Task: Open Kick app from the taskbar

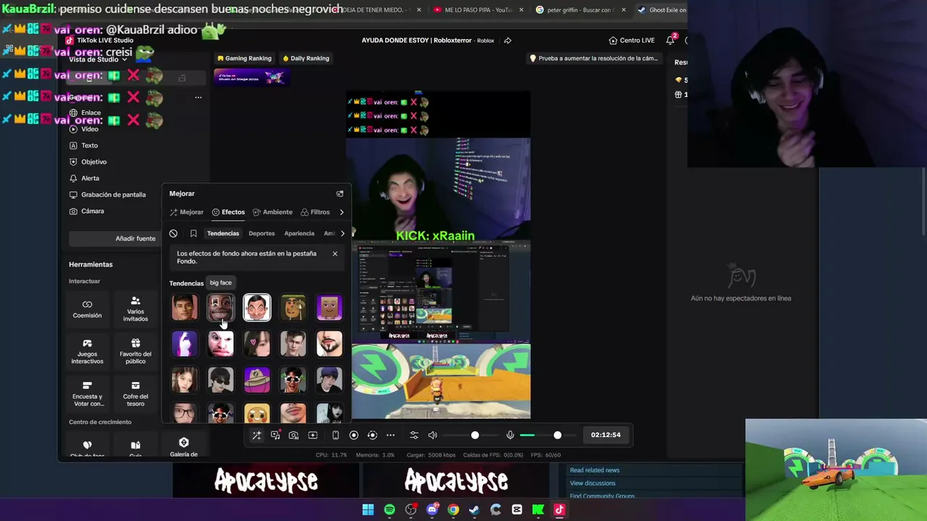Action: point(538,509)
